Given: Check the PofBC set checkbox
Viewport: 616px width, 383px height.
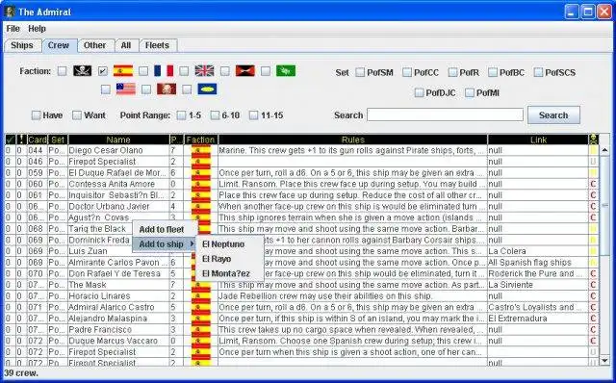Looking at the screenshot, I should pos(493,72).
